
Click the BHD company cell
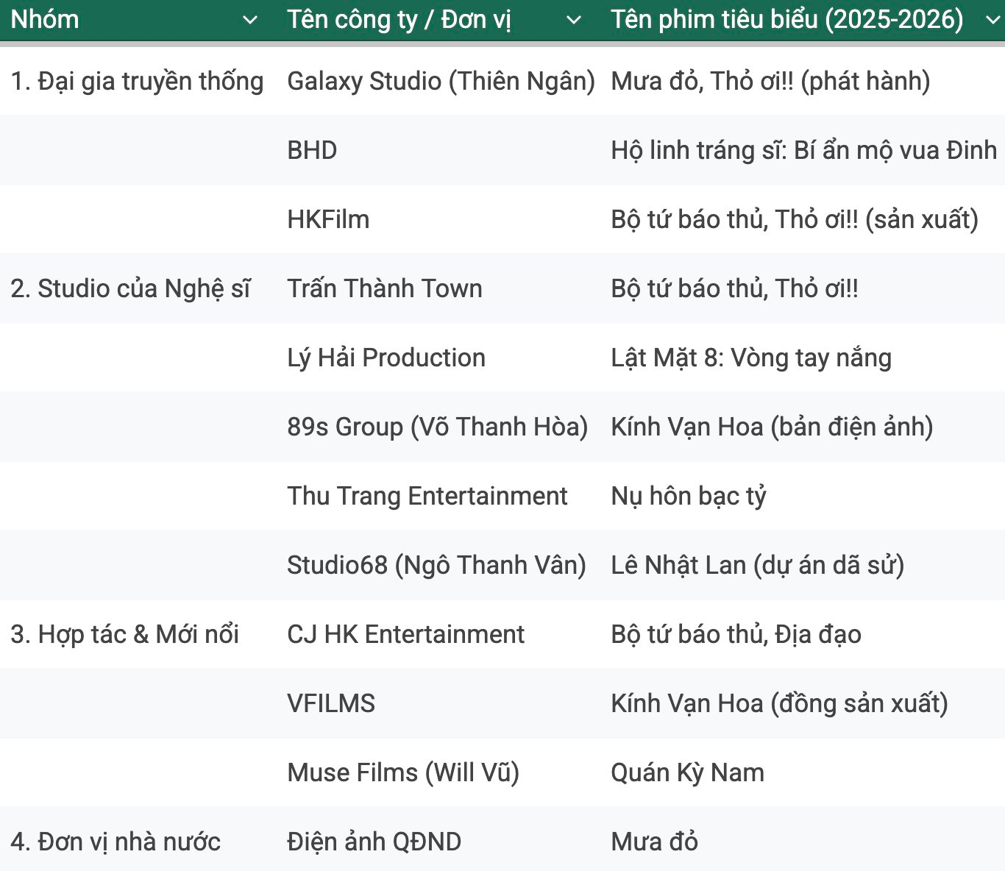(x=312, y=151)
